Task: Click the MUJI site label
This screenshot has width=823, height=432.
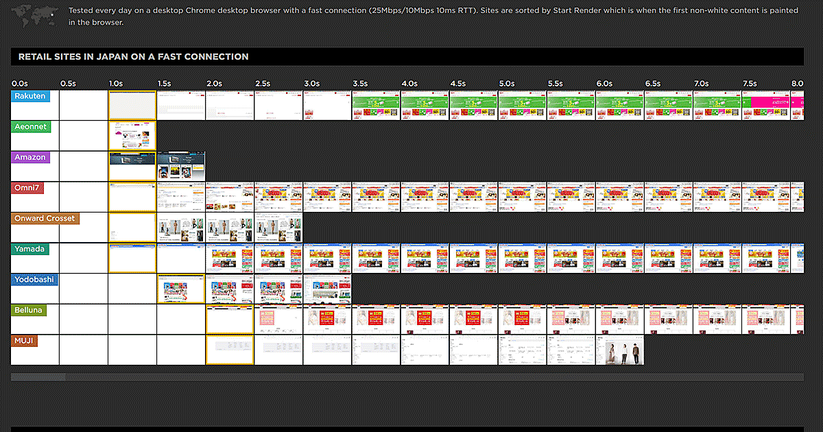Action: click(x=24, y=341)
